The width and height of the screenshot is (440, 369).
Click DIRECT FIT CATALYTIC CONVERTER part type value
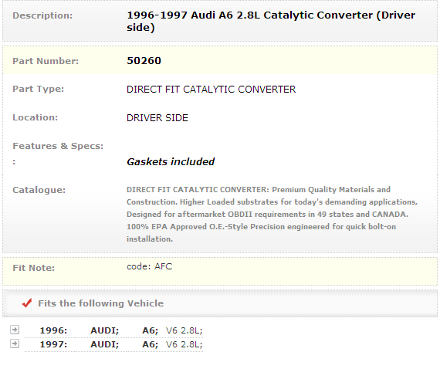(x=211, y=90)
